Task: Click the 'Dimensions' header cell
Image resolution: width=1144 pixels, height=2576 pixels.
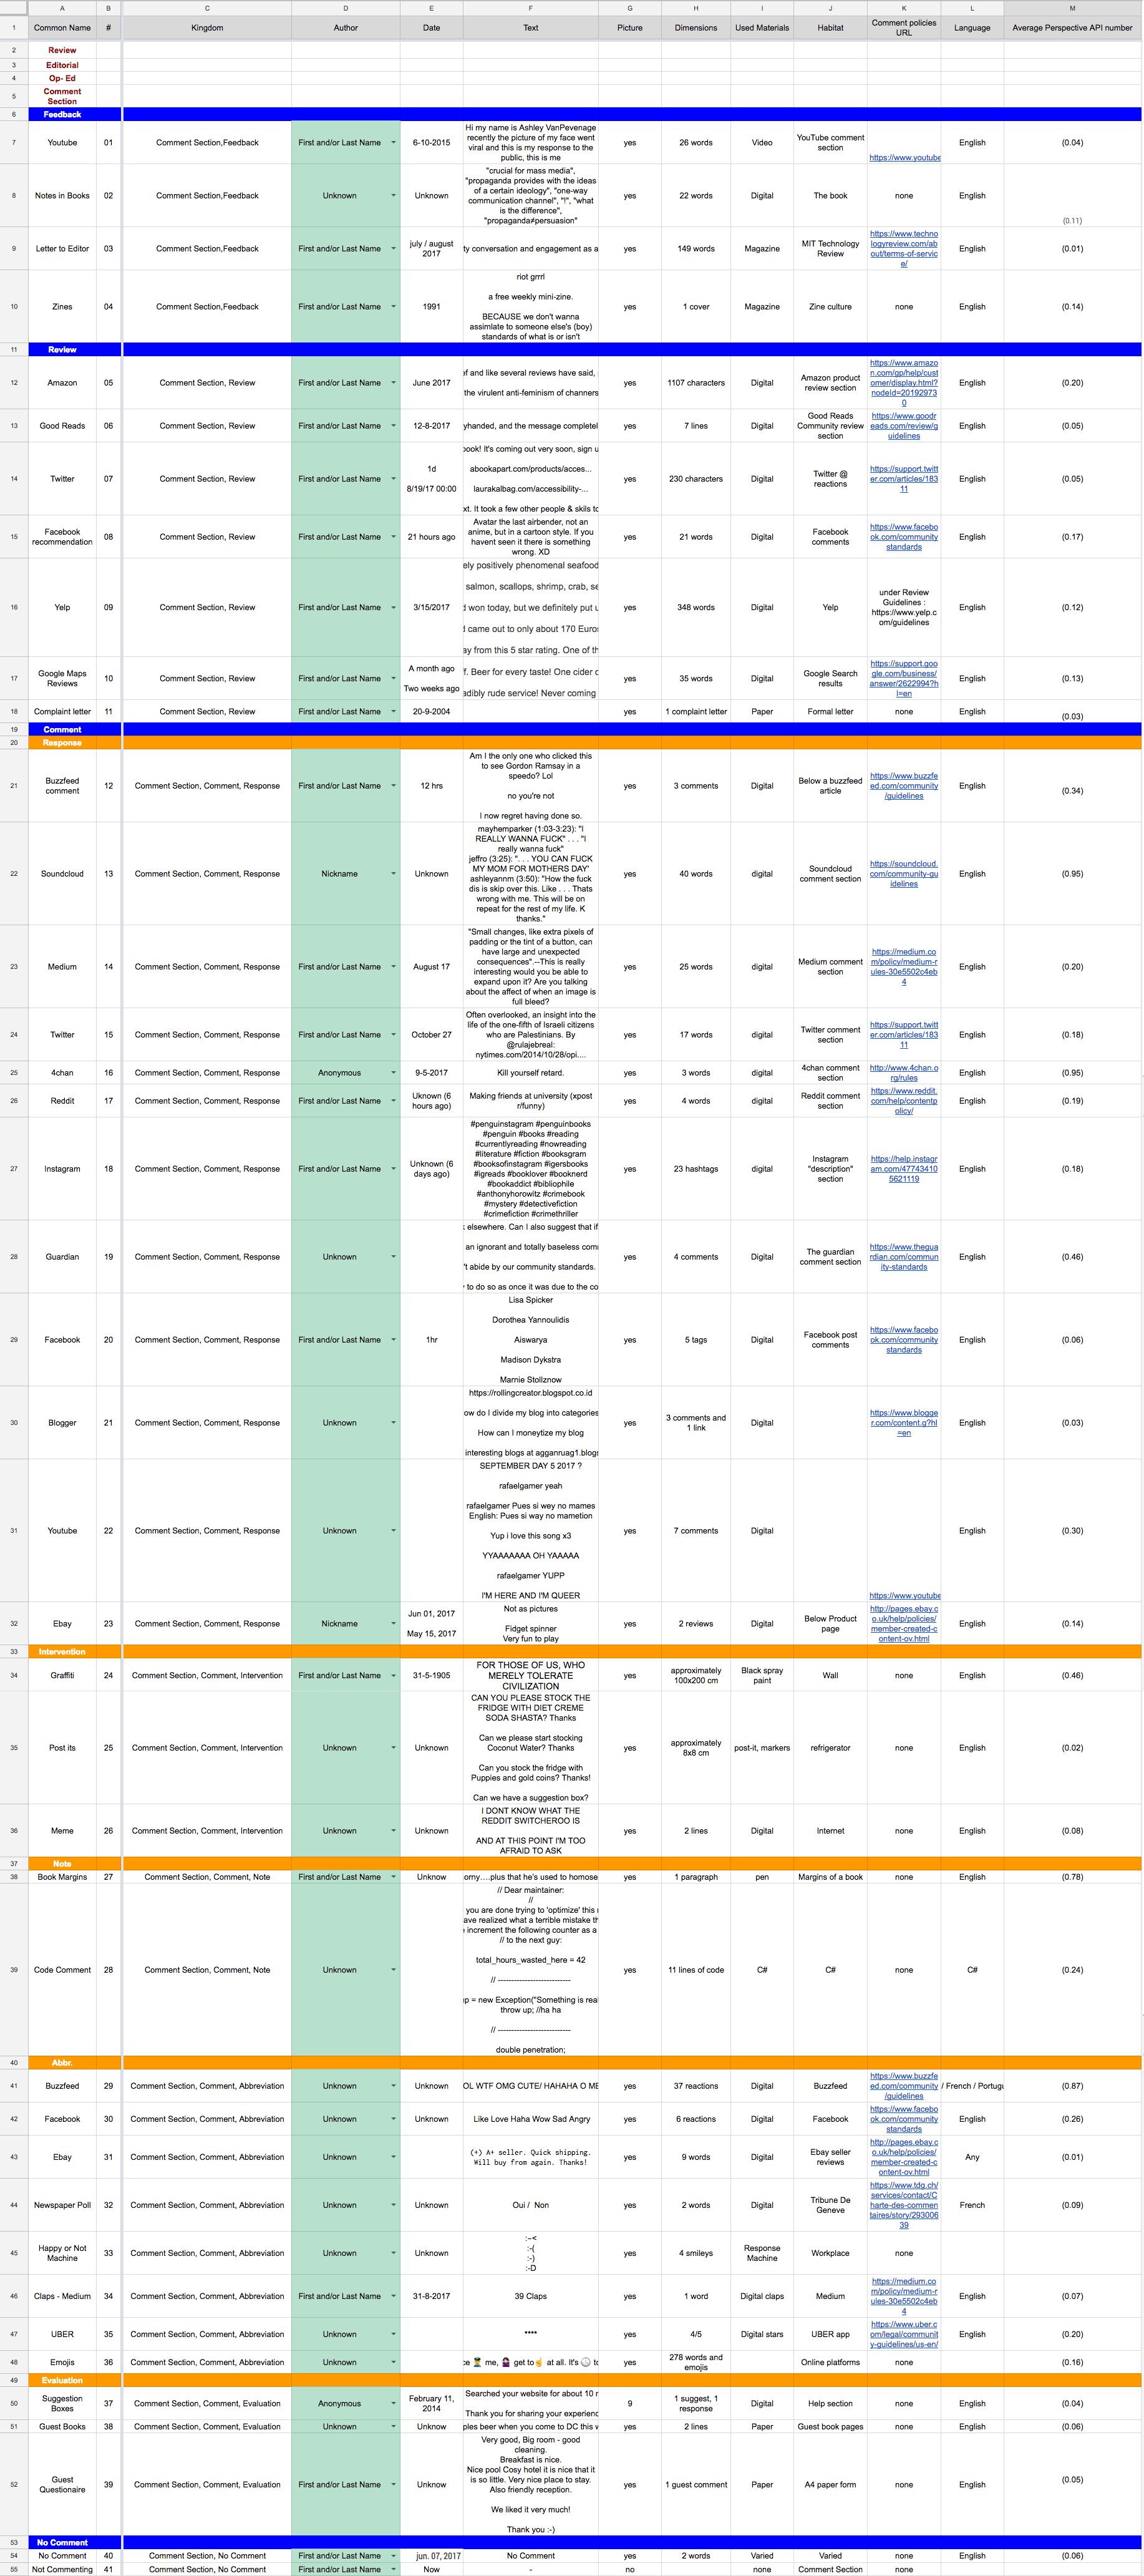Action: point(696,28)
